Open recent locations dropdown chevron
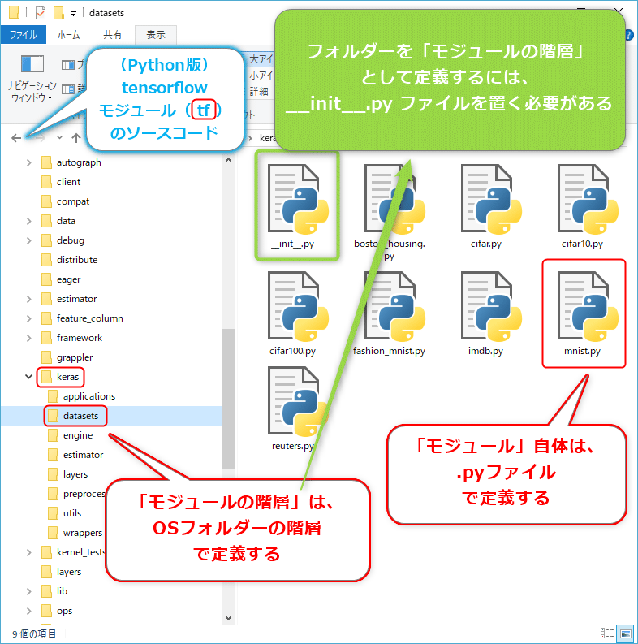The height and width of the screenshot is (644, 638). coord(59,138)
